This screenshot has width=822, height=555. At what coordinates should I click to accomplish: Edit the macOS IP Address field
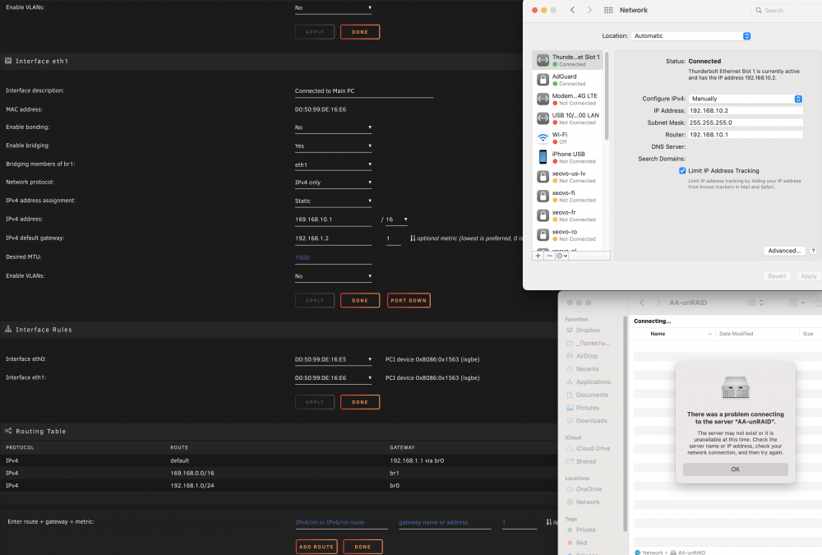click(746, 111)
